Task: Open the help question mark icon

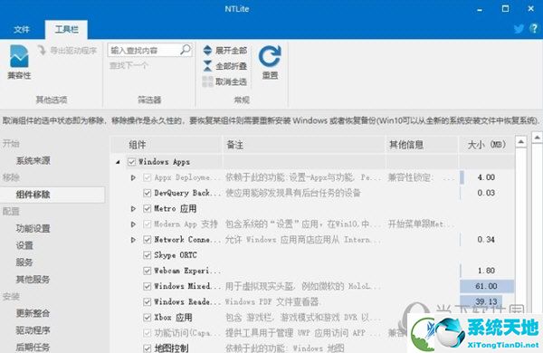Action: pos(534,28)
